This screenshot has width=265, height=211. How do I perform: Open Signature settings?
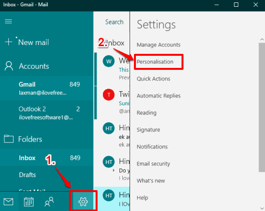pyautogui.click(x=148, y=130)
